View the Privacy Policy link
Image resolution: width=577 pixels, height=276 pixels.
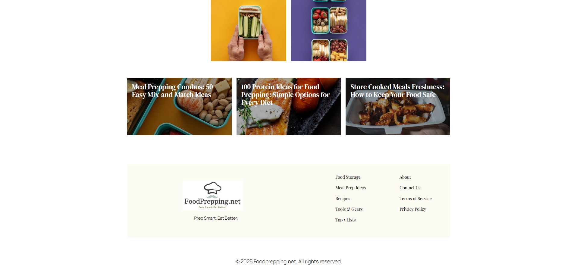[412, 209]
